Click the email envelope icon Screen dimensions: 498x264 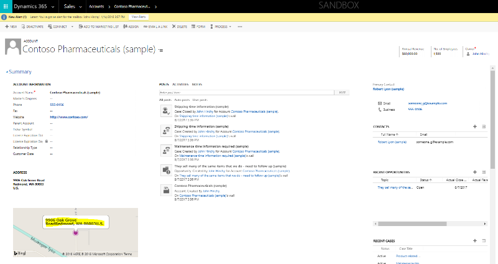[380, 103]
